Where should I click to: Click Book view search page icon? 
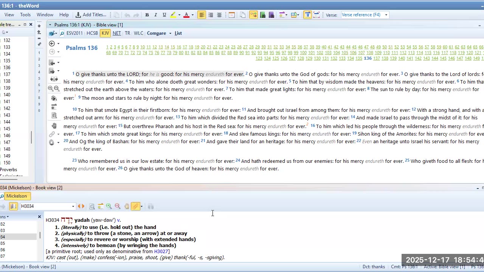click(x=92, y=206)
